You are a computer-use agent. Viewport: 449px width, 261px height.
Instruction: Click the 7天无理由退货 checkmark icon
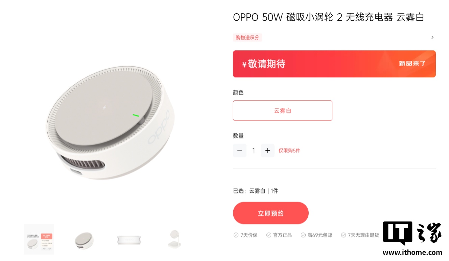[x=344, y=235]
